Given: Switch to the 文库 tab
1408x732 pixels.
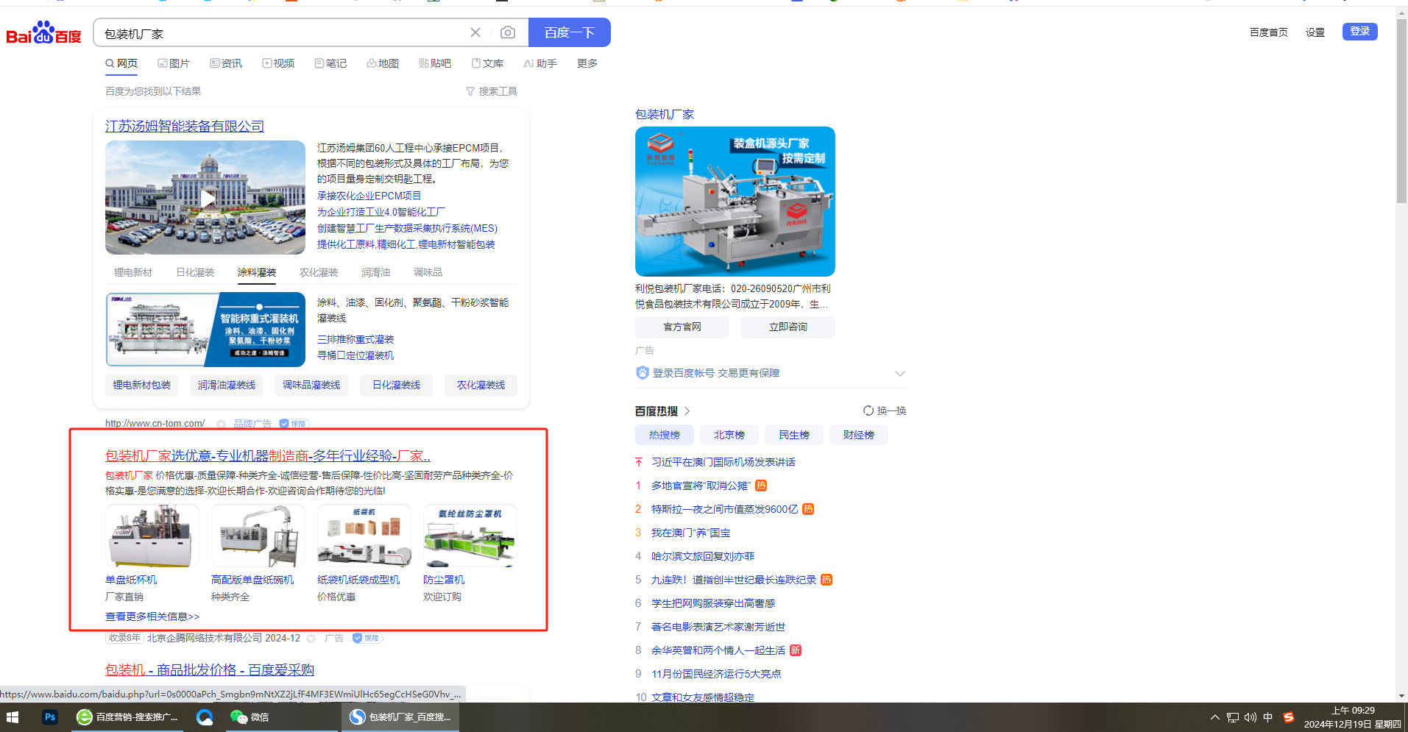Looking at the screenshot, I should pyautogui.click(x=487, y=63).
